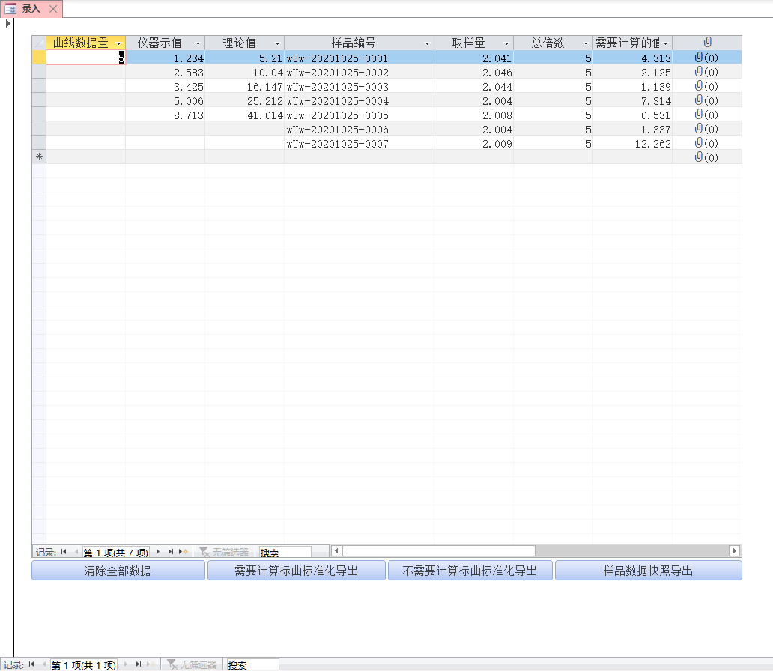Open 取样量 column filter dropdown
This screenshot has height=671, width=773.
[x=507, y=43]
